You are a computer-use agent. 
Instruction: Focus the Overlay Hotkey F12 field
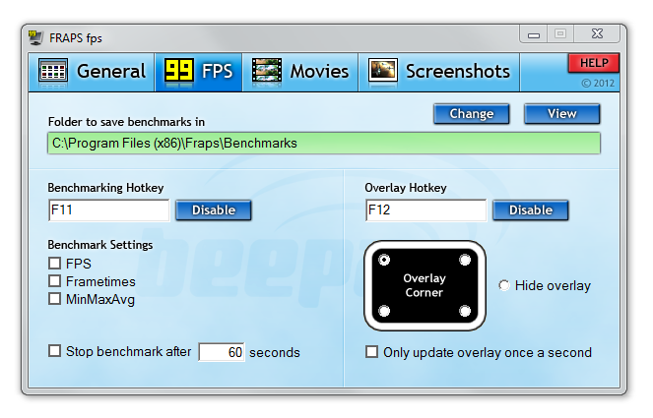pos(426,210)
